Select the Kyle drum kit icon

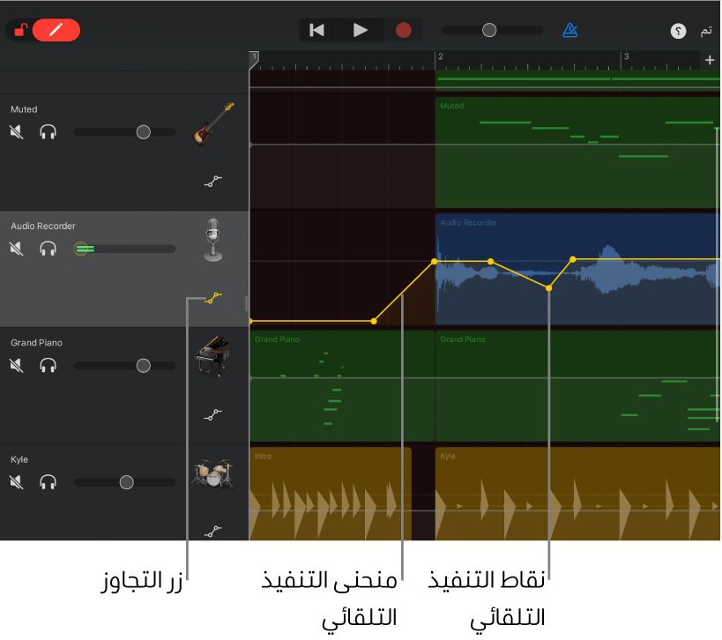pos(212,473)
